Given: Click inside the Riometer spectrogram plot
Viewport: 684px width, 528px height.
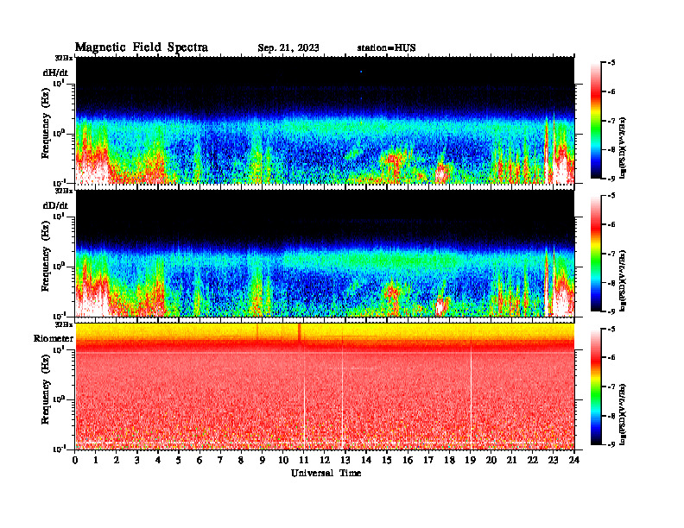Looking at the screenshot, I should (325, 387).
